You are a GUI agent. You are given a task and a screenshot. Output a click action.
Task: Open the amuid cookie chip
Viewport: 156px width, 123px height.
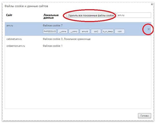tap(85, 31)
